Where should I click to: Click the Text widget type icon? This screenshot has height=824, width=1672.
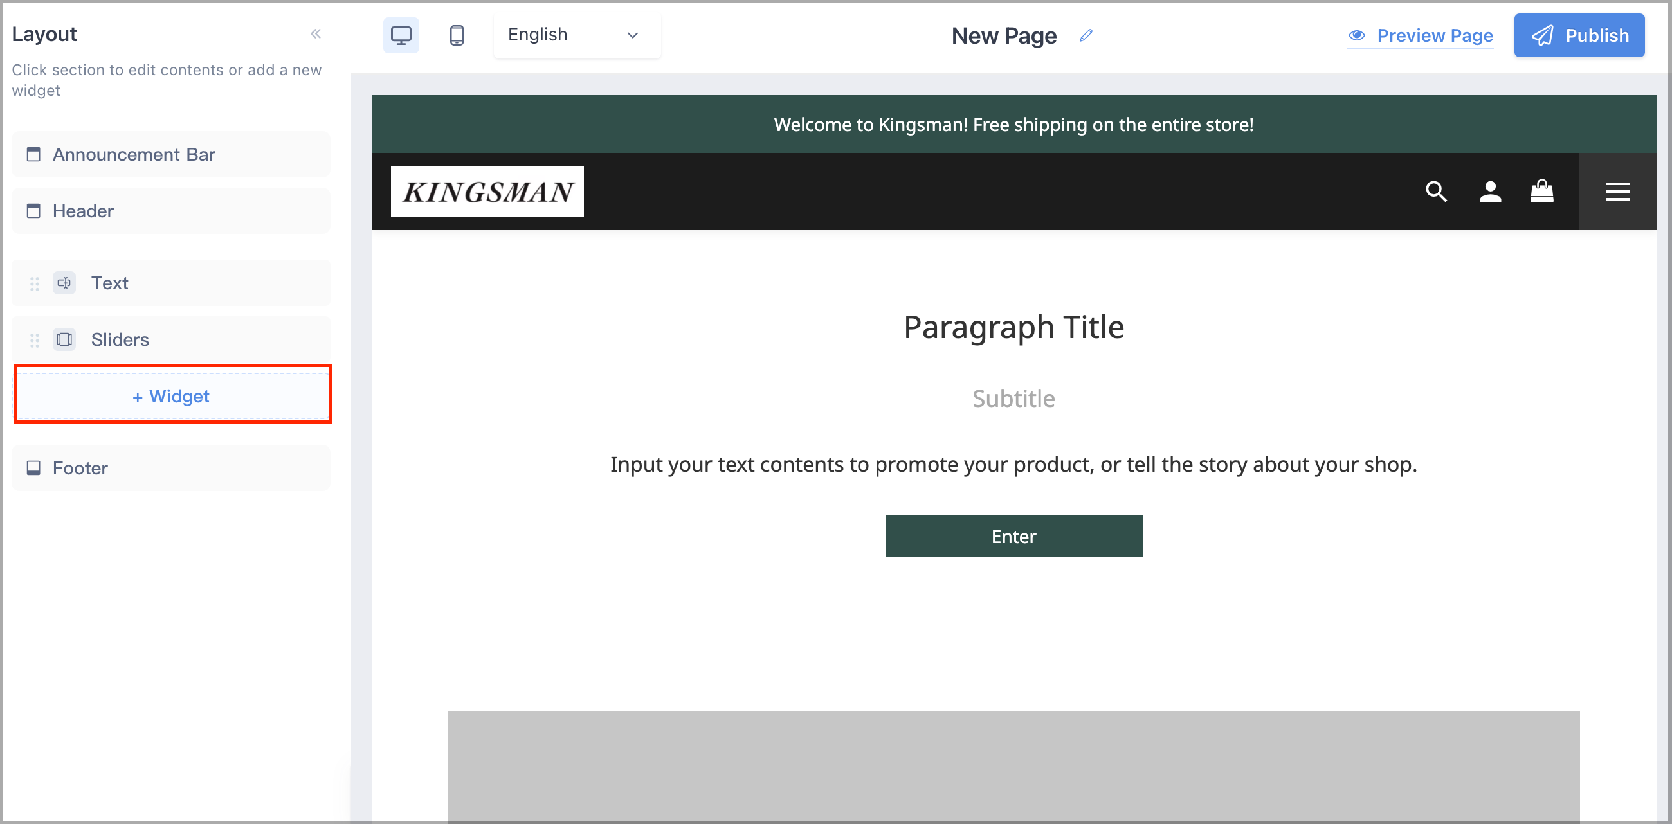[x=64, y=283]
